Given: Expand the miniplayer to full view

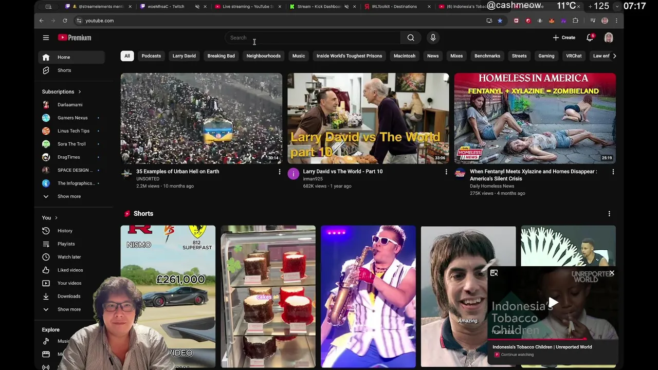Looking at the screenshot, I should [494, 273].
